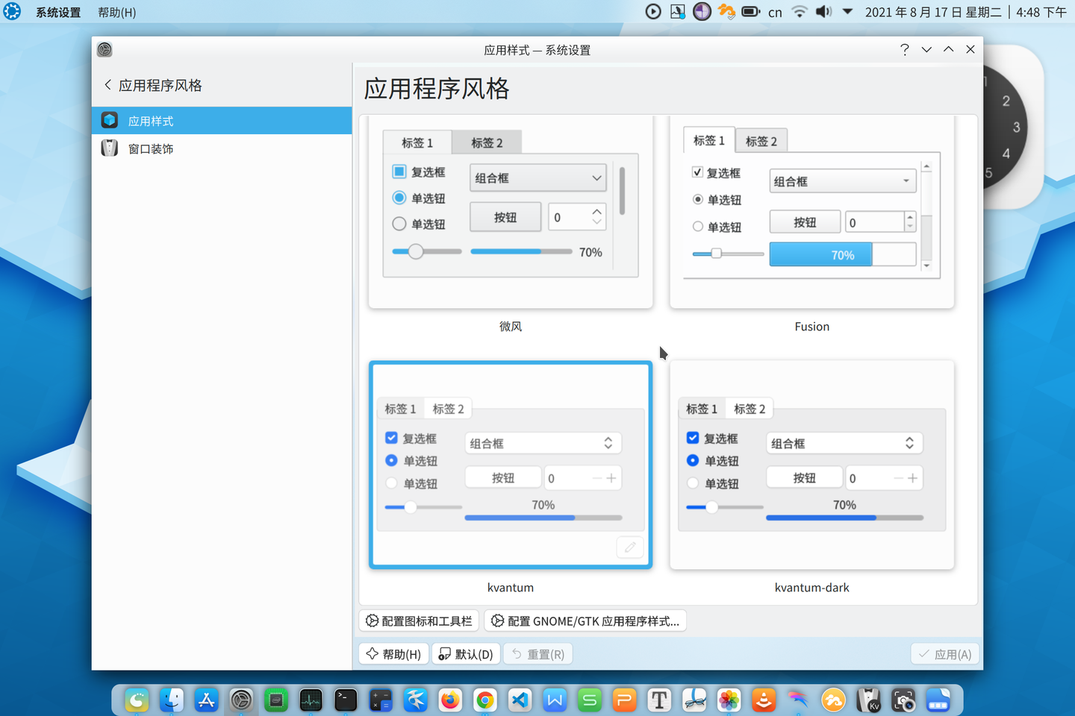
Task: Launch the App Store dock icon
Action: click(206, 700)
